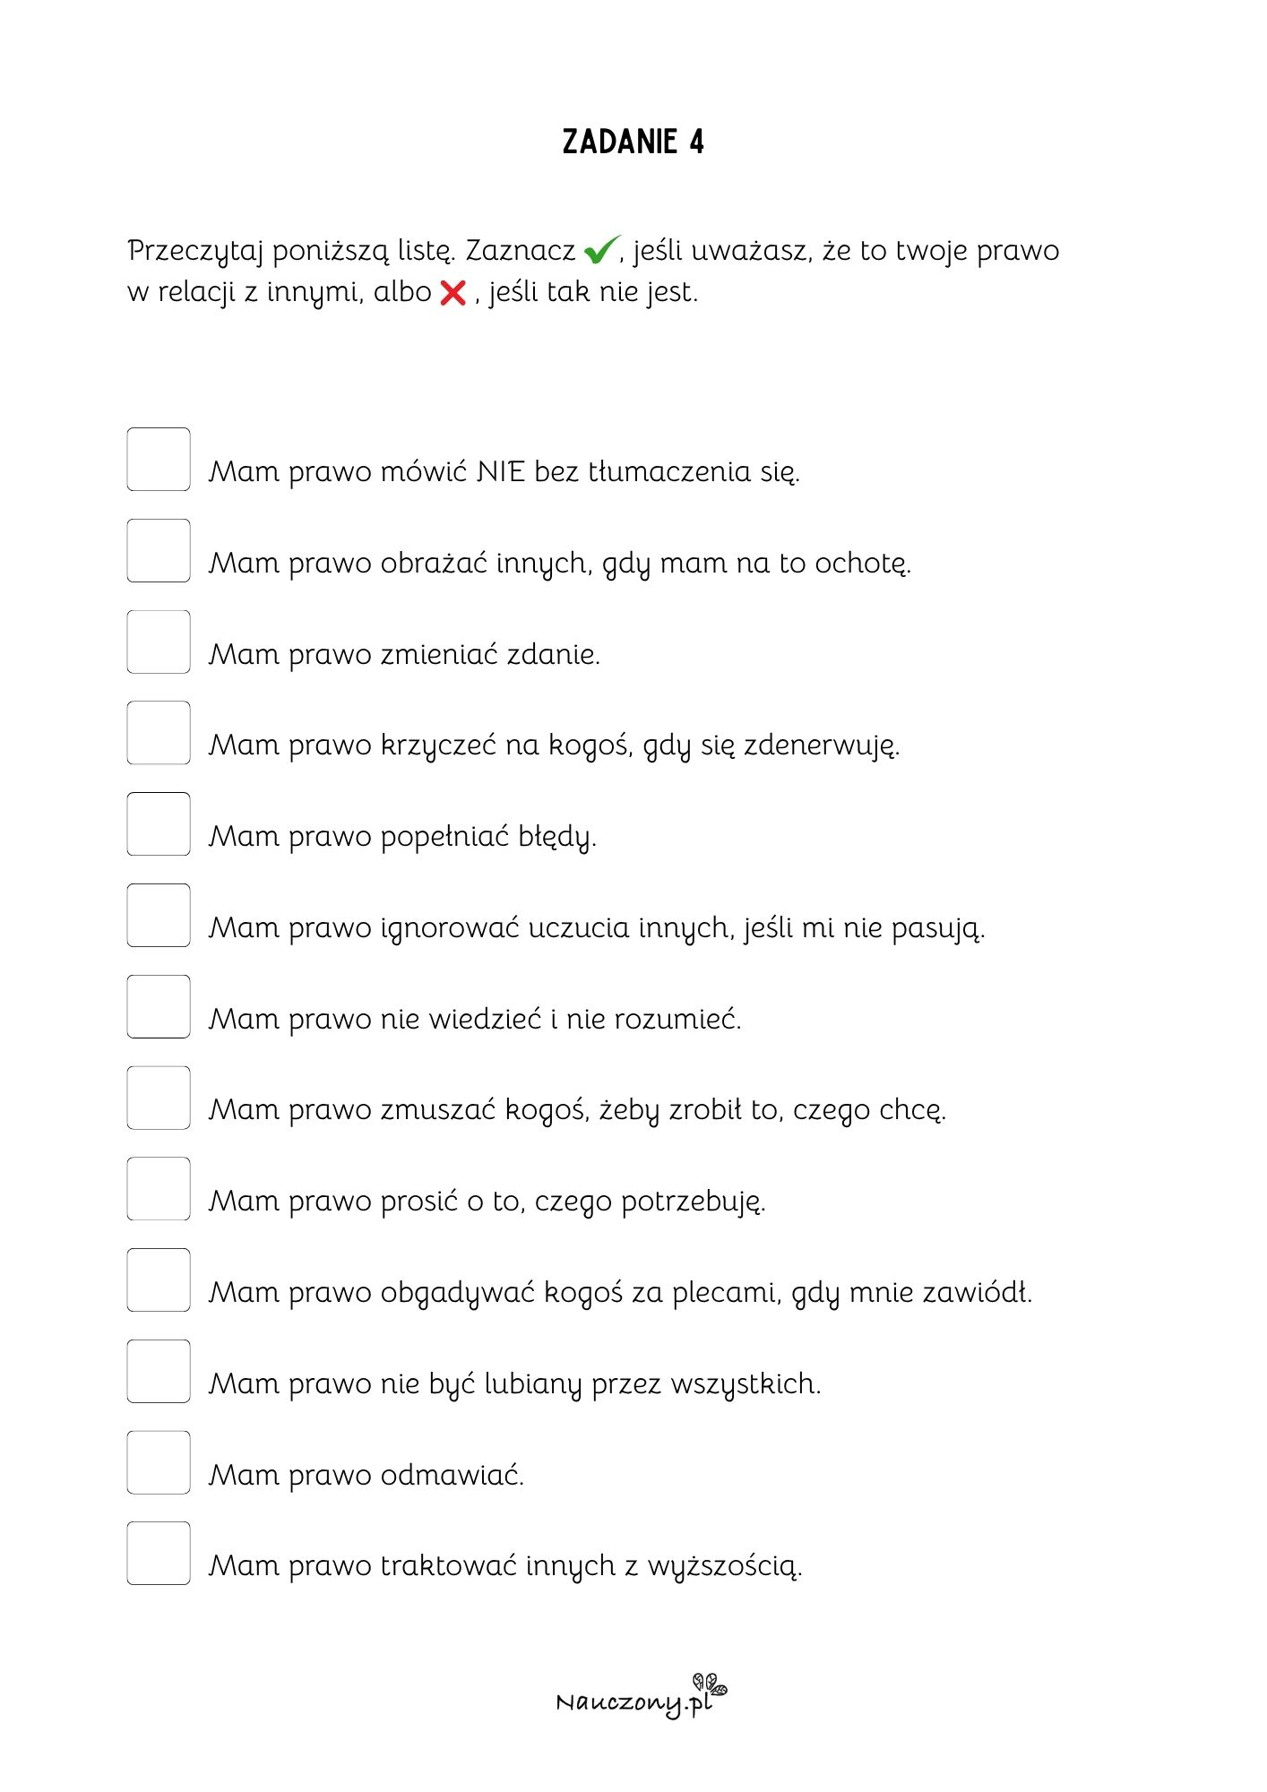
Task: Click the red X icon in instructions
Action: (453, 292)
